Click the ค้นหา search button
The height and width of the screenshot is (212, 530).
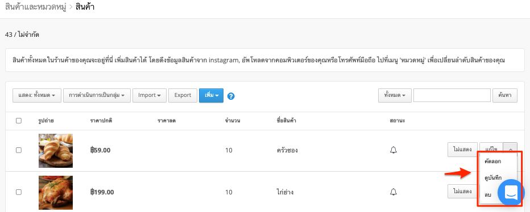pos(505,95)
